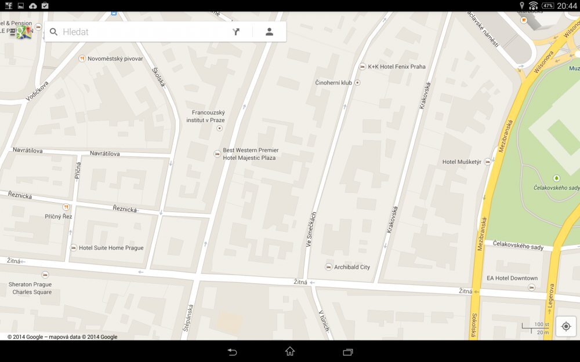Tap the Home navigation button
Screen dimensions: 580x362
(289, 352)
